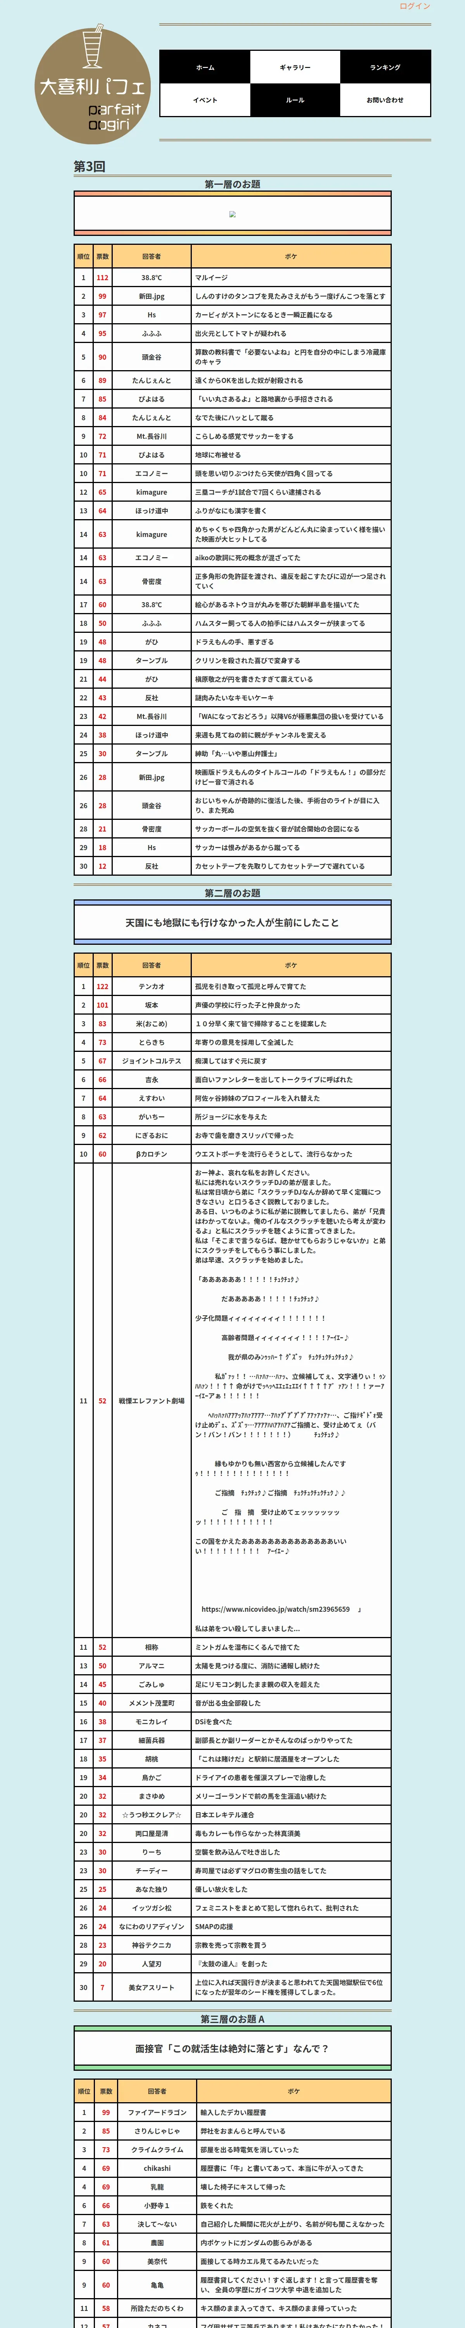
Task: Click the answer ふりがなにも漢字を書く
Action: click(x=231, y=511)
